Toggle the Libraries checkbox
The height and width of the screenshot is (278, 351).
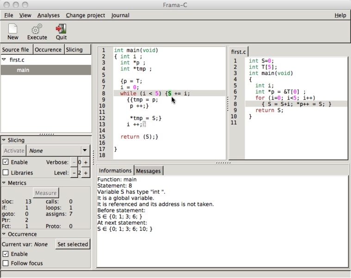[6, 172]
